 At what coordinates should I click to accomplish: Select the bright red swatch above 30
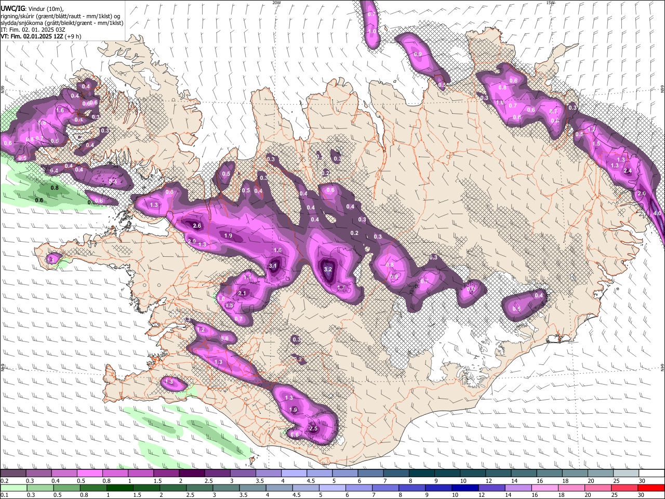tap(651, 488)
